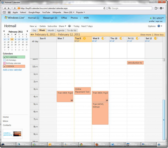Viewport: 168px width, 148px height.
Task: Open the Options link
Action: [x=152, y=26]
